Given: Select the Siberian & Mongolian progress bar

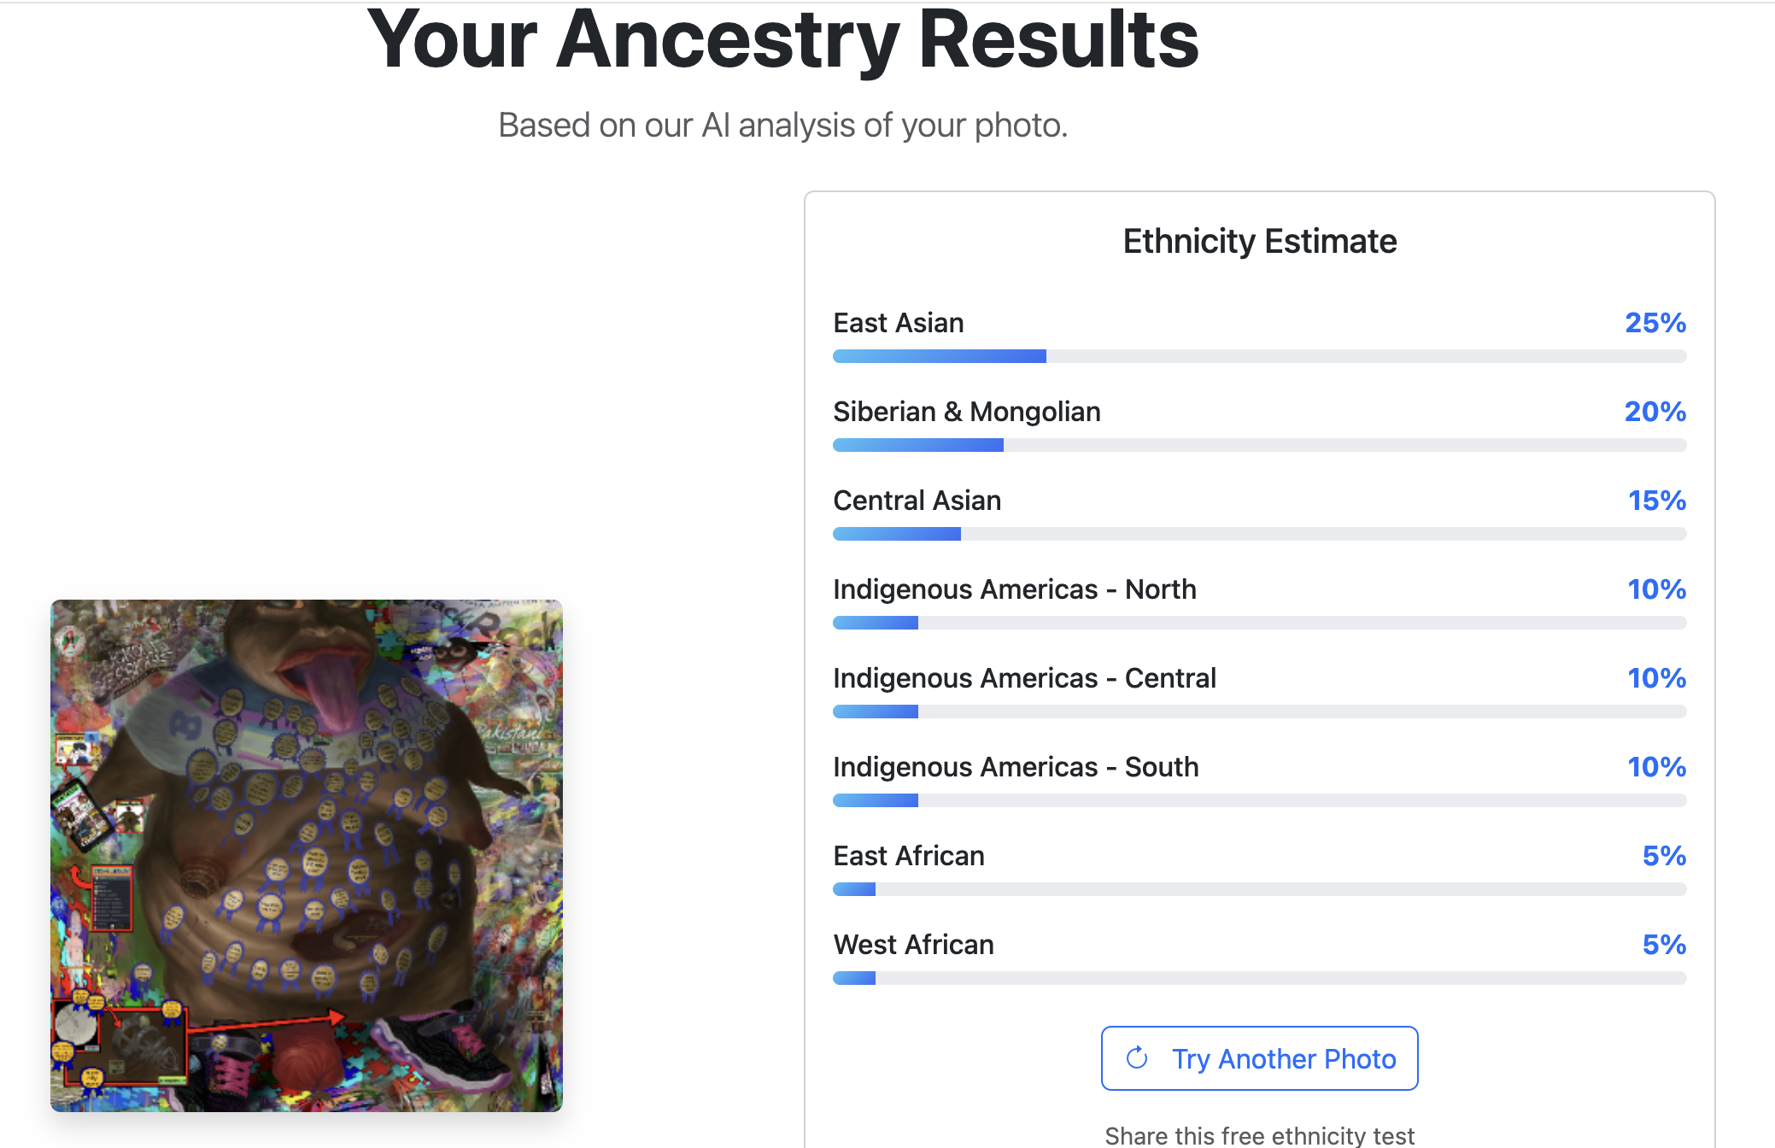Looking at the screenshot, I should tap(1259, 445).
